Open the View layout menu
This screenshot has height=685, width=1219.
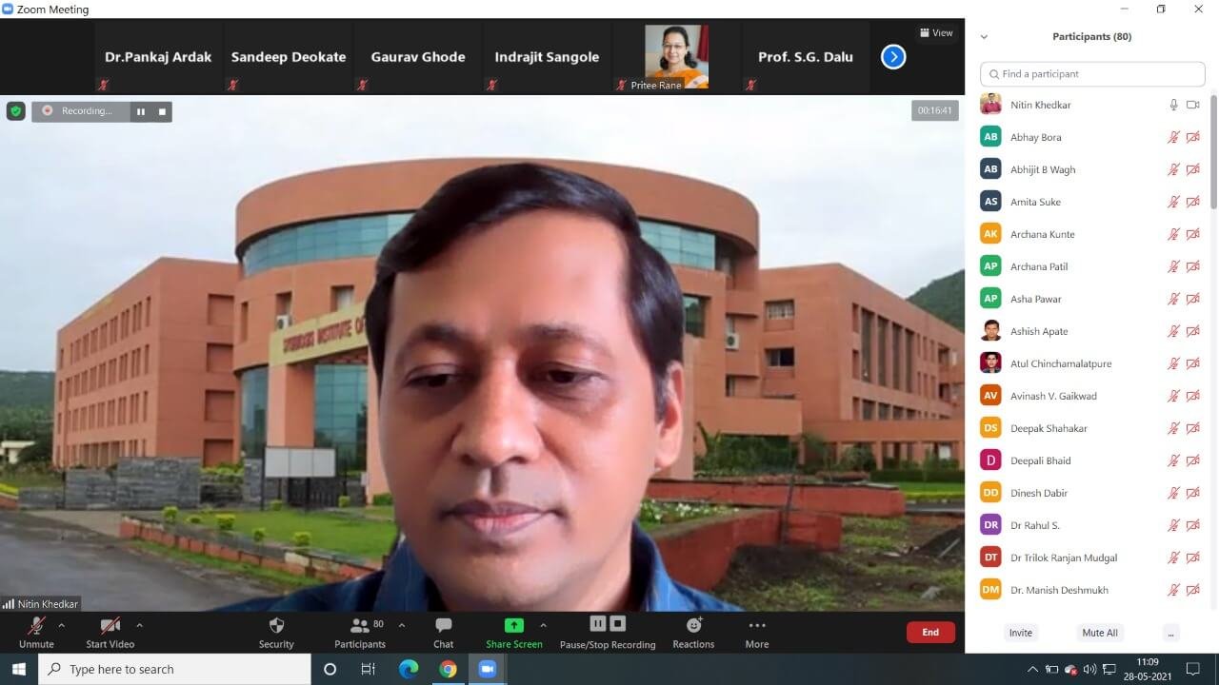936,32
